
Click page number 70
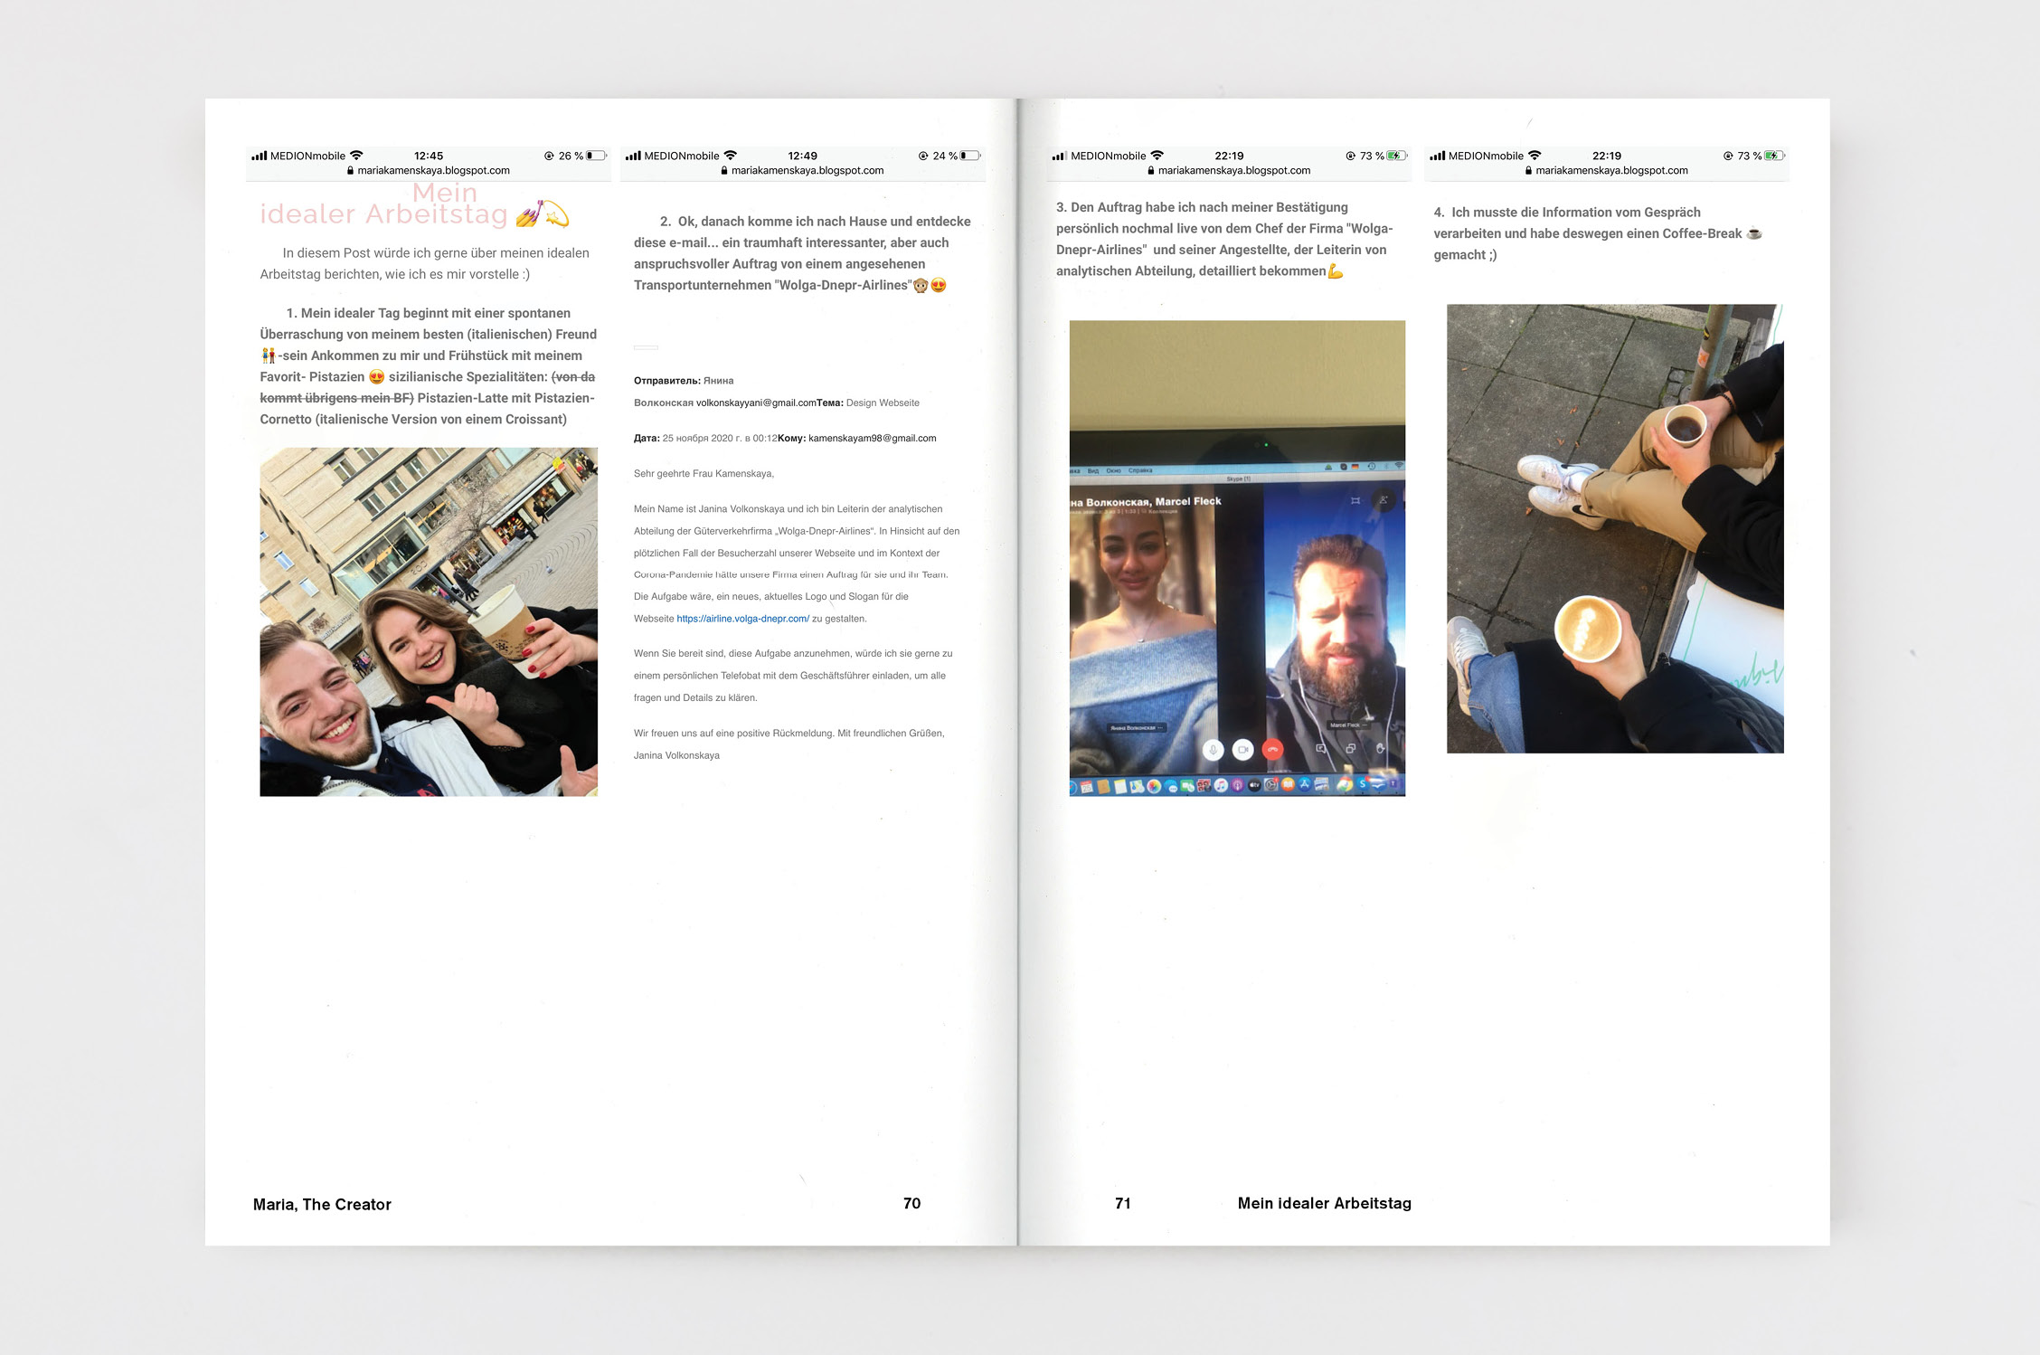[911, 1203]
